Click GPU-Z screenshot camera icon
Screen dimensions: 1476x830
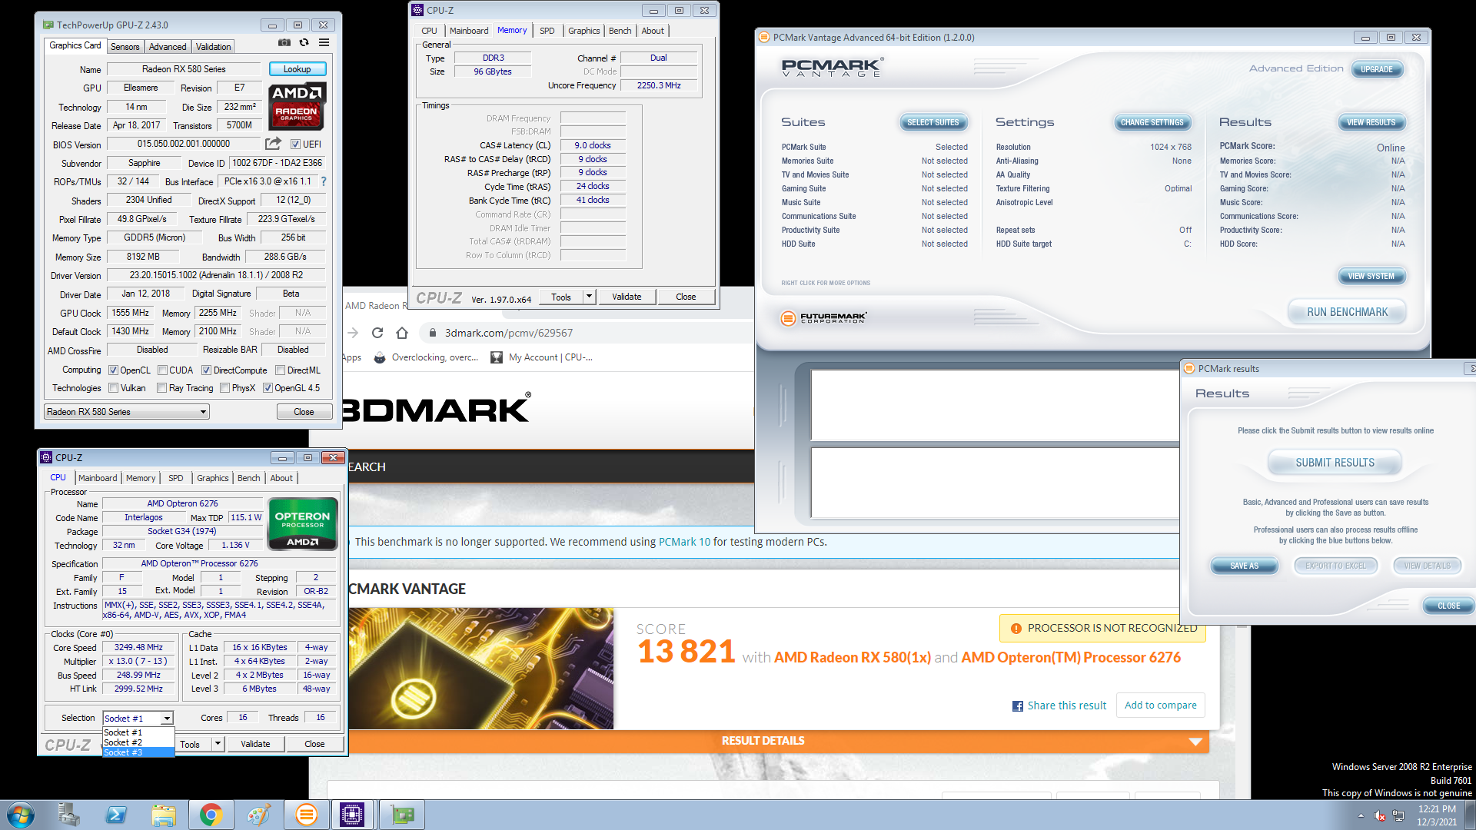(284, 43)
